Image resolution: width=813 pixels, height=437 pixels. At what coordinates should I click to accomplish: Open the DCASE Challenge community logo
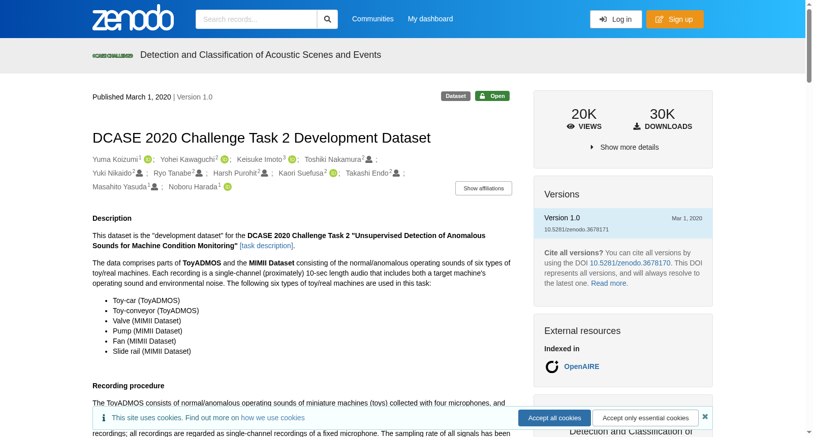[113, 55]
